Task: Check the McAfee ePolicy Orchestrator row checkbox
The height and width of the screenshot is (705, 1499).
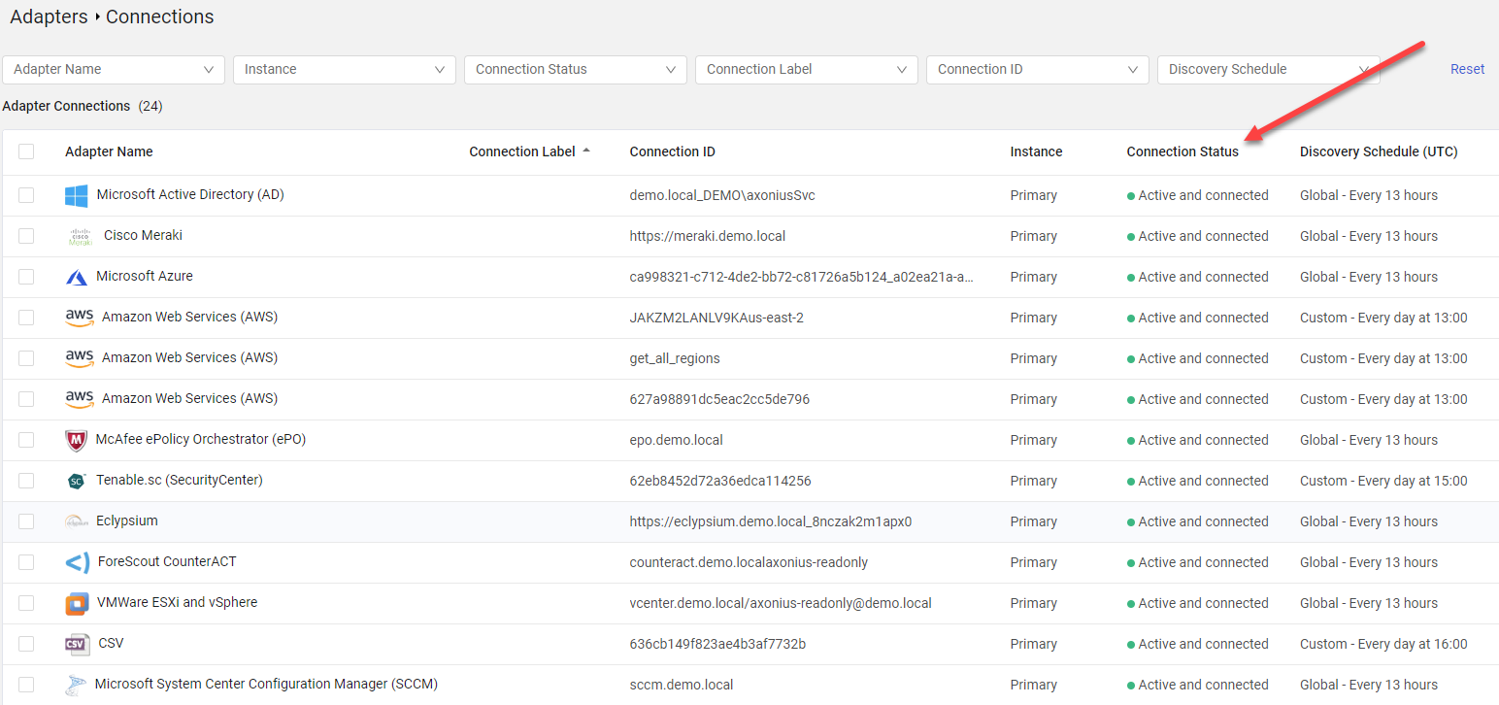Action: 26,440
